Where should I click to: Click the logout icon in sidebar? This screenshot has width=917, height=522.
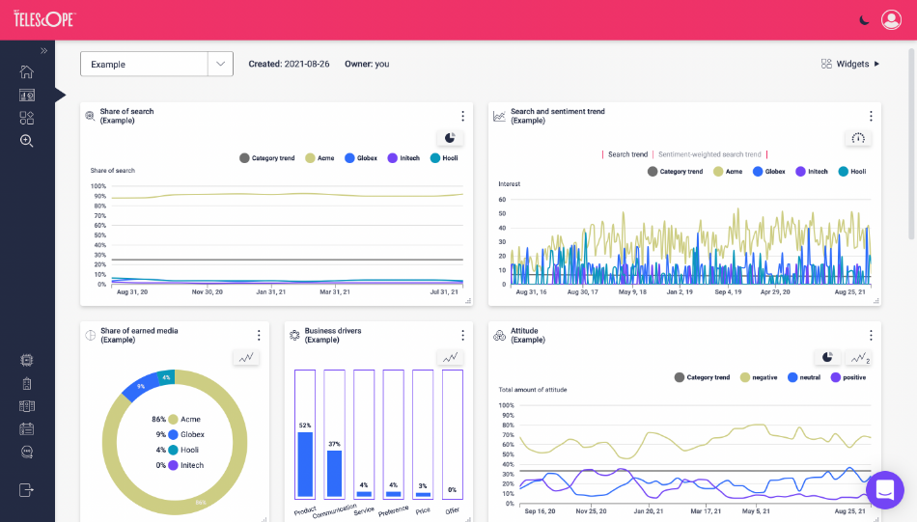click(27, 490)
